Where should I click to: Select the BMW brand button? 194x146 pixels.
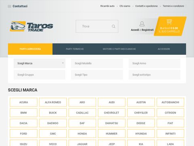tap(23, 113)
